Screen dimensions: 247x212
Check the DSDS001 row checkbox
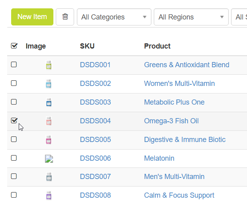tap(14, 64)
